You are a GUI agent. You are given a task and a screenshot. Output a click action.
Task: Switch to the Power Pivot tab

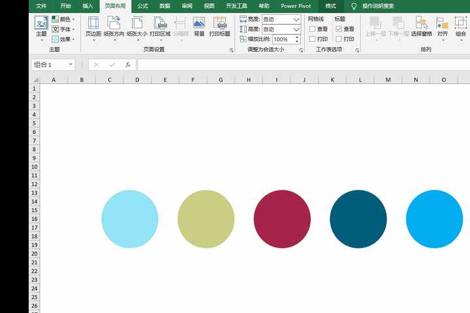point(296,6)
